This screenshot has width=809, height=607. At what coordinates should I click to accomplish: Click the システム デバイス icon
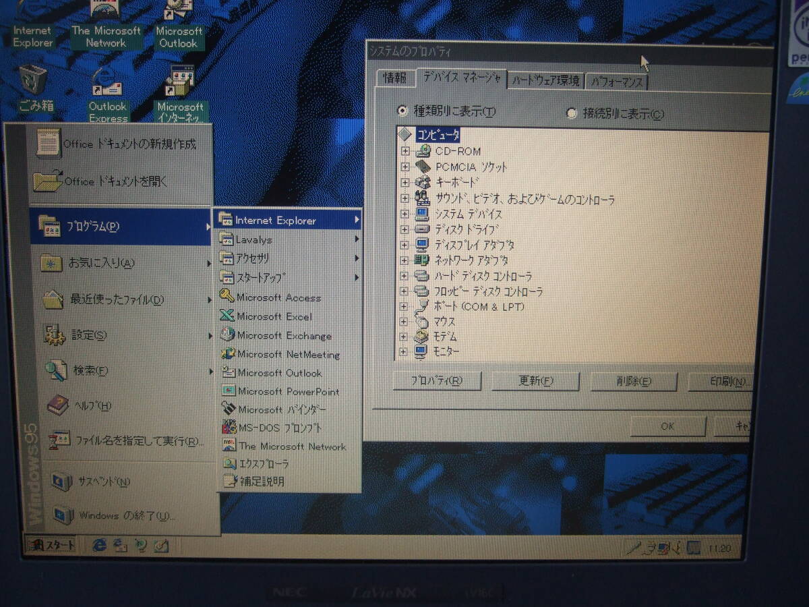point(423,214)
